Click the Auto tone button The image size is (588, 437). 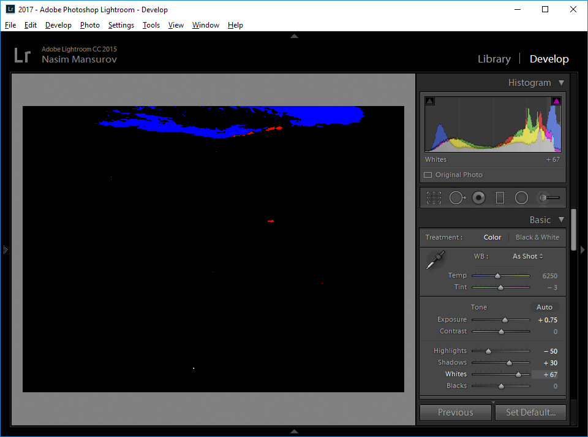[x=544, y=307]
